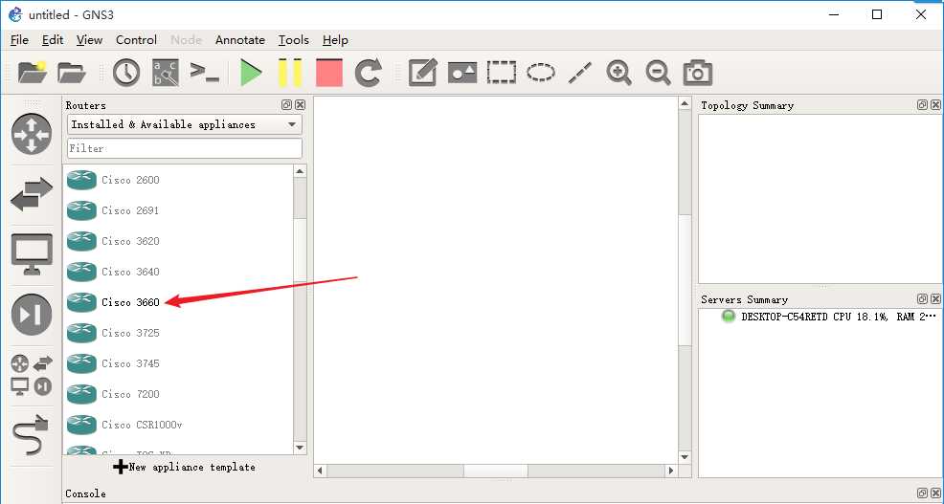Browse routers in the device sidebar
Viewport: 944px width, 504px height.
32,134
